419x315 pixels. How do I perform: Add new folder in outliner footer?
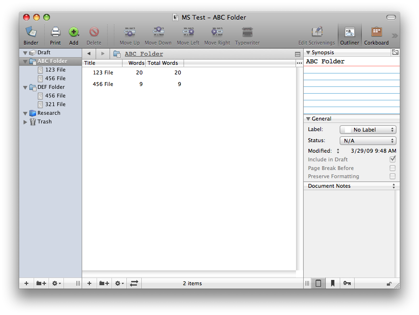(x=104, y=283)
